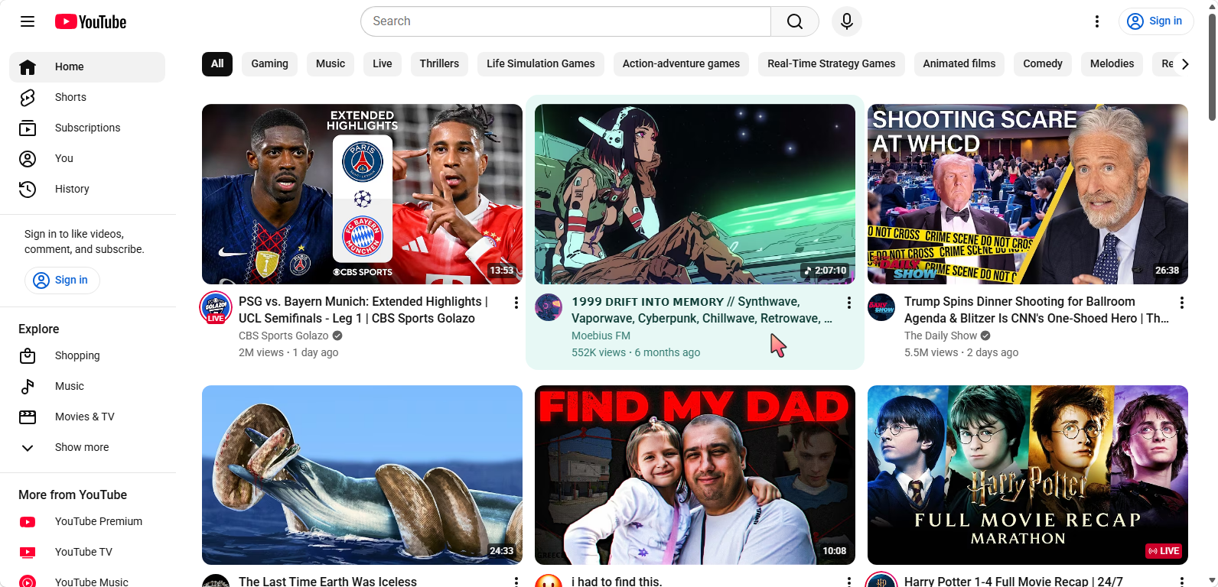Open Trump Spins Dinner Shooting video title
The image size is (1218, 587).
pyautogui.click(x=1037, y=310)
